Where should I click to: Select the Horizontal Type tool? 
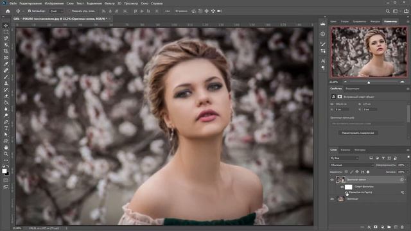point(6,128)
